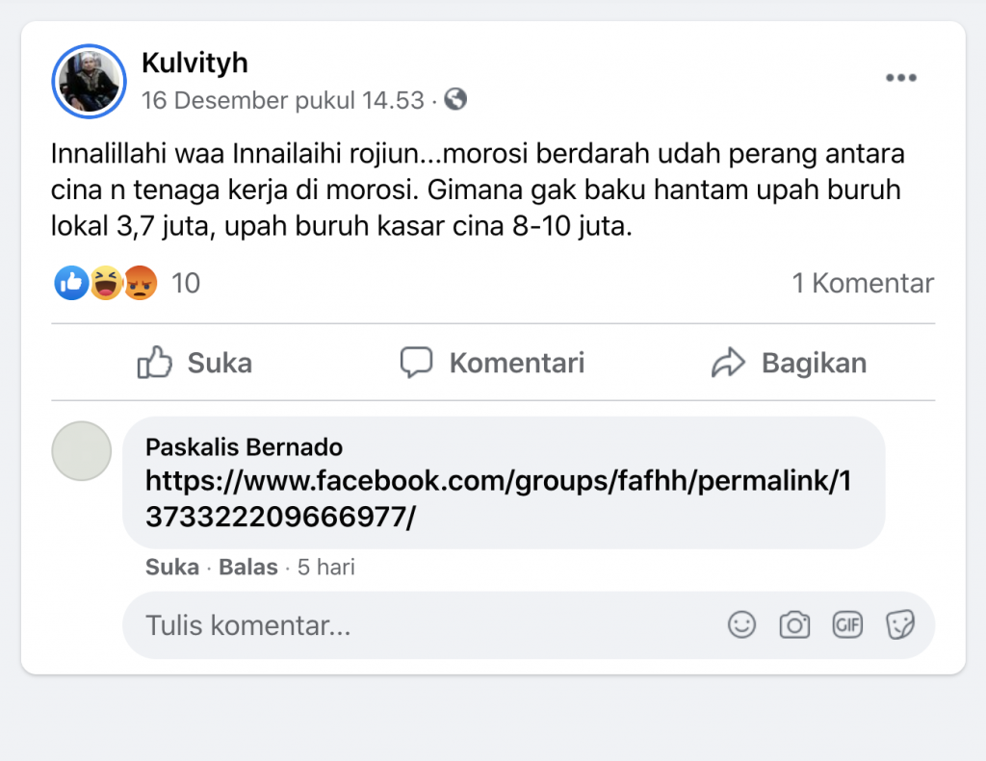Click the angry reaction icon
986x761 pixels.
[x=141, y=283]
